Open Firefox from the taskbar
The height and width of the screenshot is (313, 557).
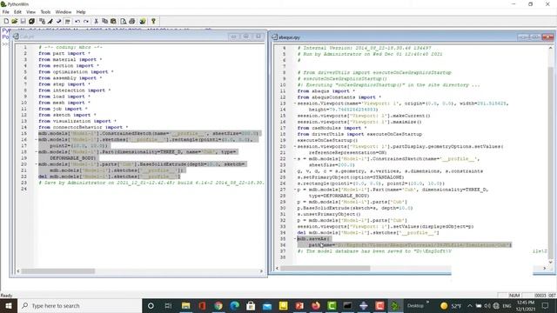click(315, 305)
